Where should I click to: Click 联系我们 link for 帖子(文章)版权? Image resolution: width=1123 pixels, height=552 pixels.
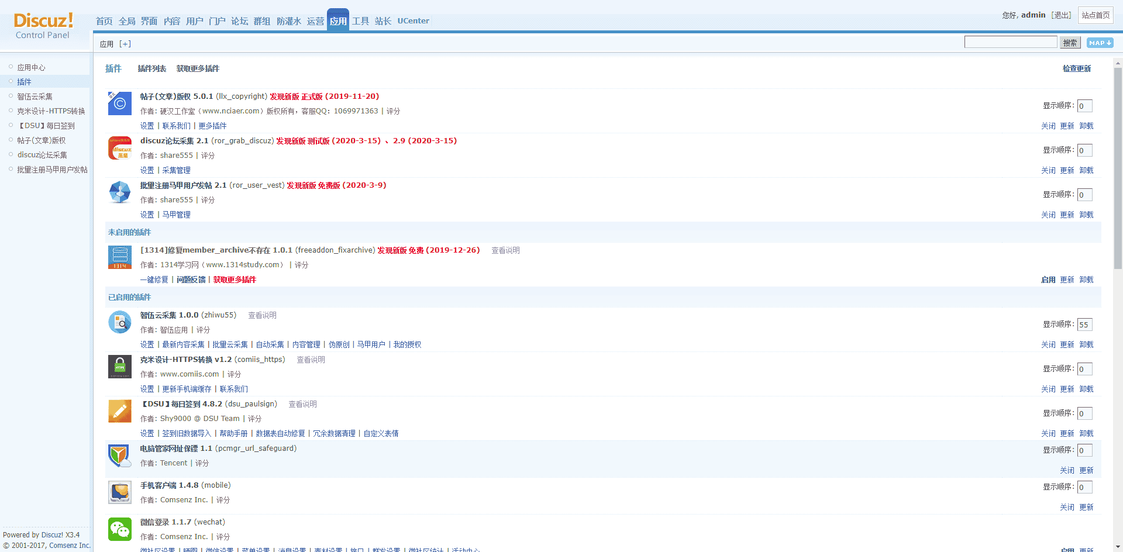coord(176,126)
